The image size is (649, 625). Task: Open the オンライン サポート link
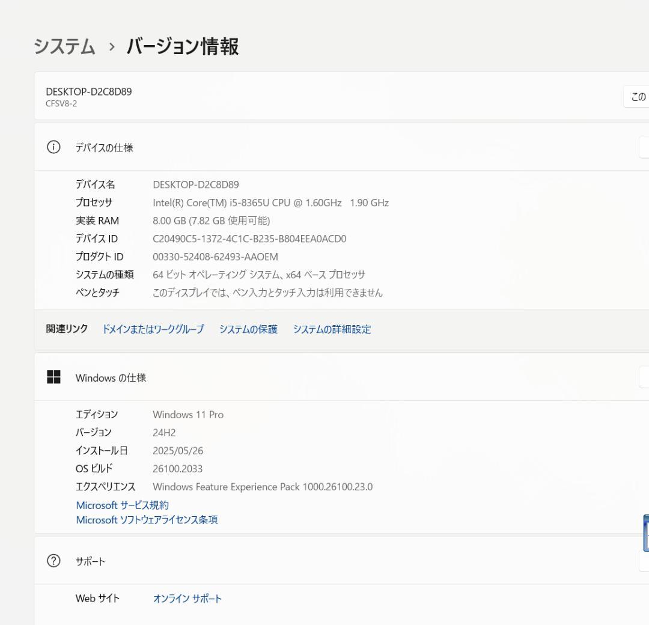click(187, 599)
